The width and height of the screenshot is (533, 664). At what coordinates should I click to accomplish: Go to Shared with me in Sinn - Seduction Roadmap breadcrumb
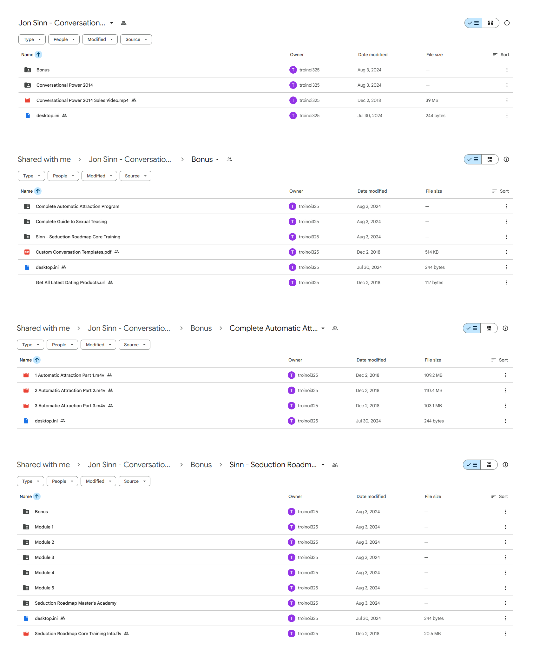[x=43, y=465]
